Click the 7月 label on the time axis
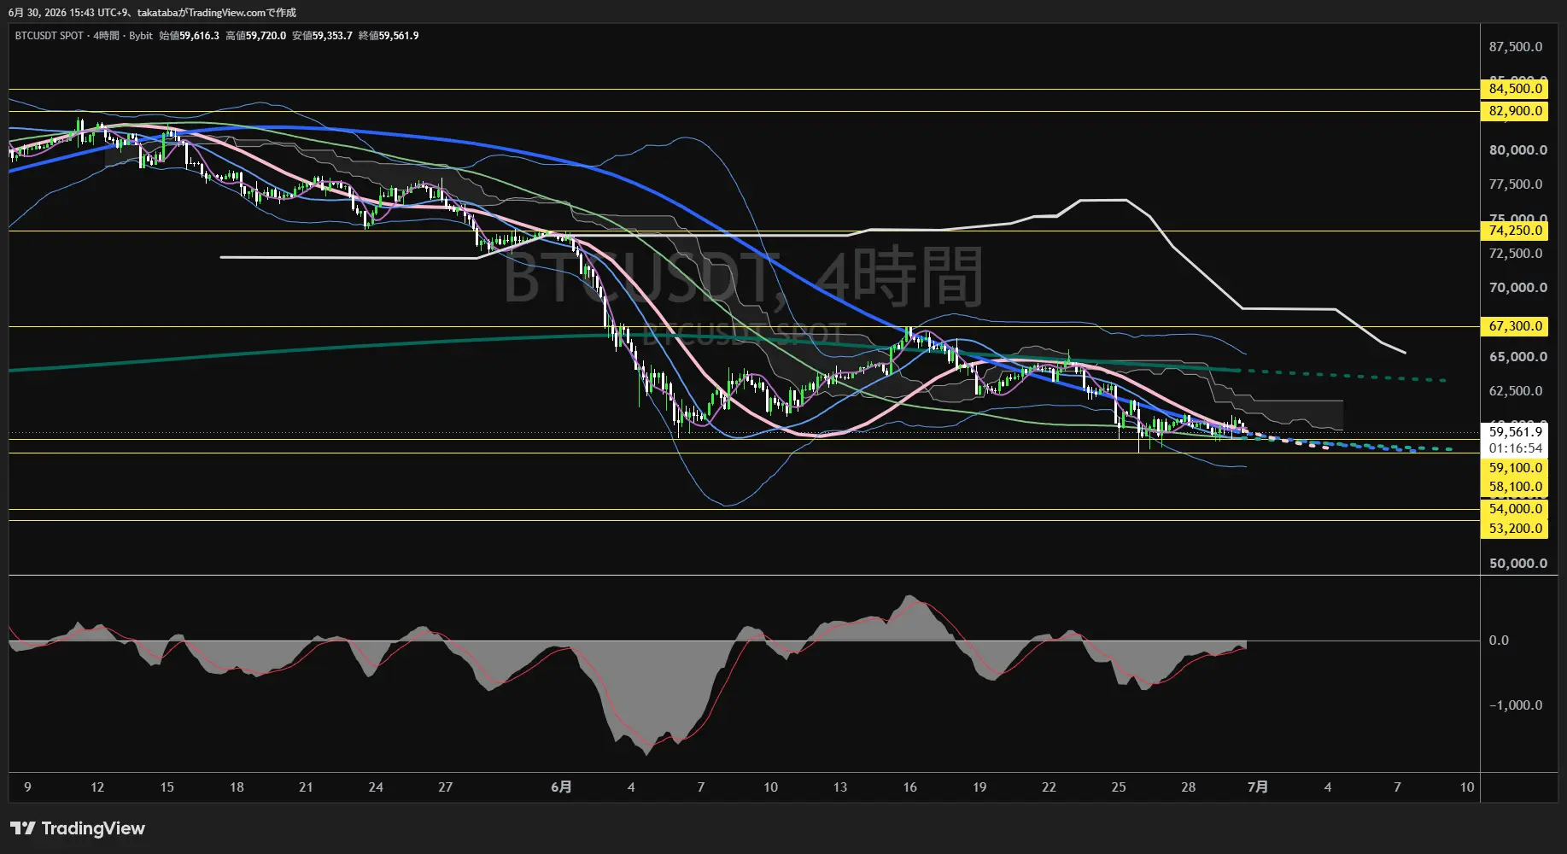The width and height of the screenshot is (1567, 854). click(1257, 787)
